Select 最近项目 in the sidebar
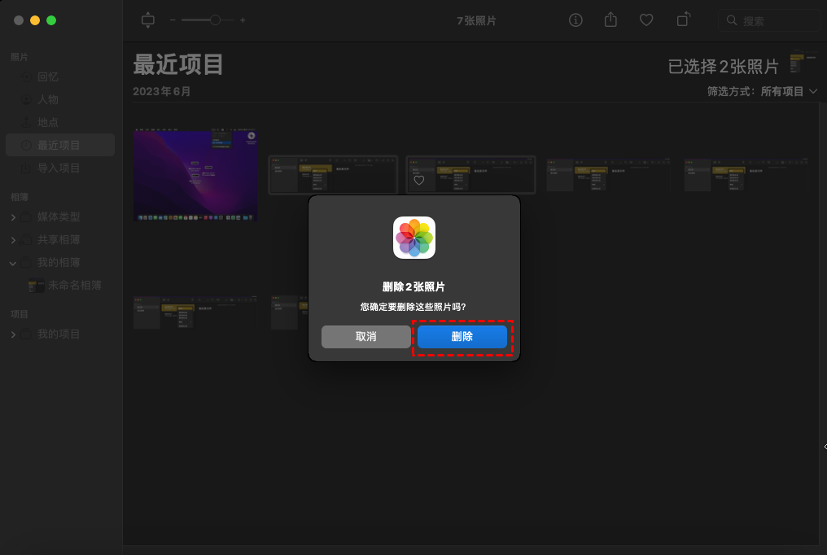 (60, 145)
